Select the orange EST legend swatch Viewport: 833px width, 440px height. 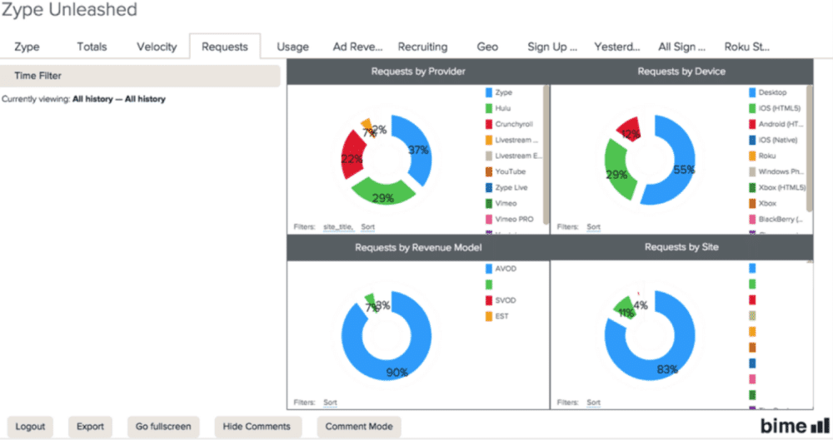coord(488,316)
